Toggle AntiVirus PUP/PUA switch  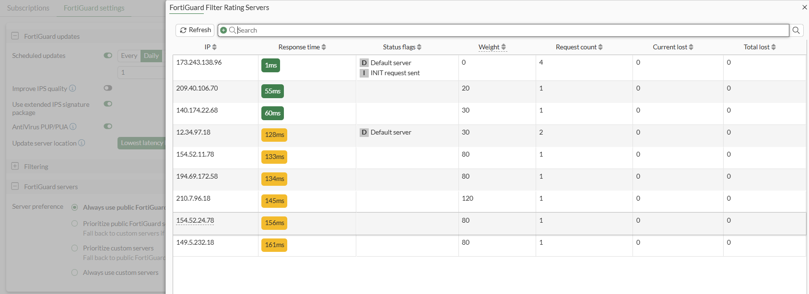pos(108,126)
